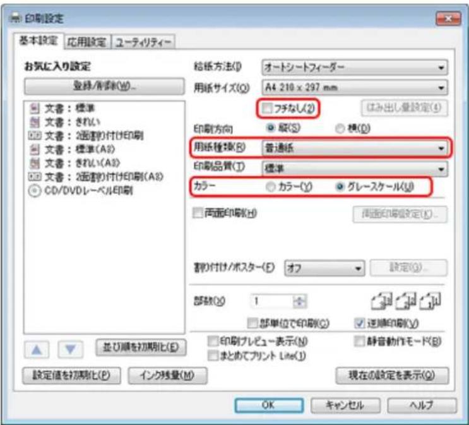Viewport: 469px width, 425px height.
Task: Click the 両面印刷設定 button
Action: click(400, 214)
